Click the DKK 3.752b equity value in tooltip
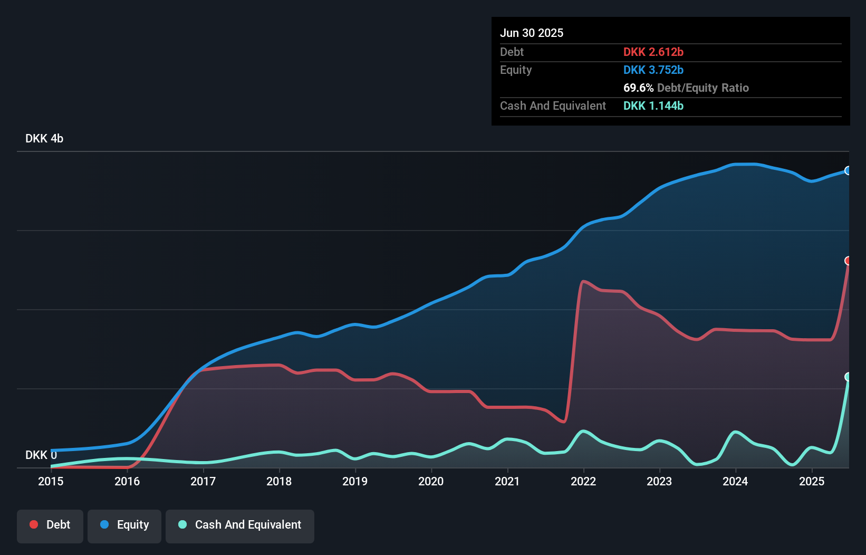Screen dimensions: 866x555 pos(653,70)
